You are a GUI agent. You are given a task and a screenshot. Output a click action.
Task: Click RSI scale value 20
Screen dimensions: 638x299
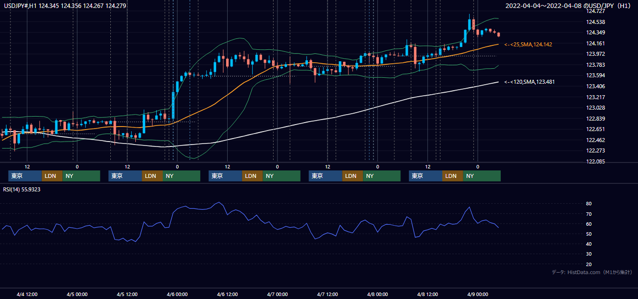(x=589, y=264)
